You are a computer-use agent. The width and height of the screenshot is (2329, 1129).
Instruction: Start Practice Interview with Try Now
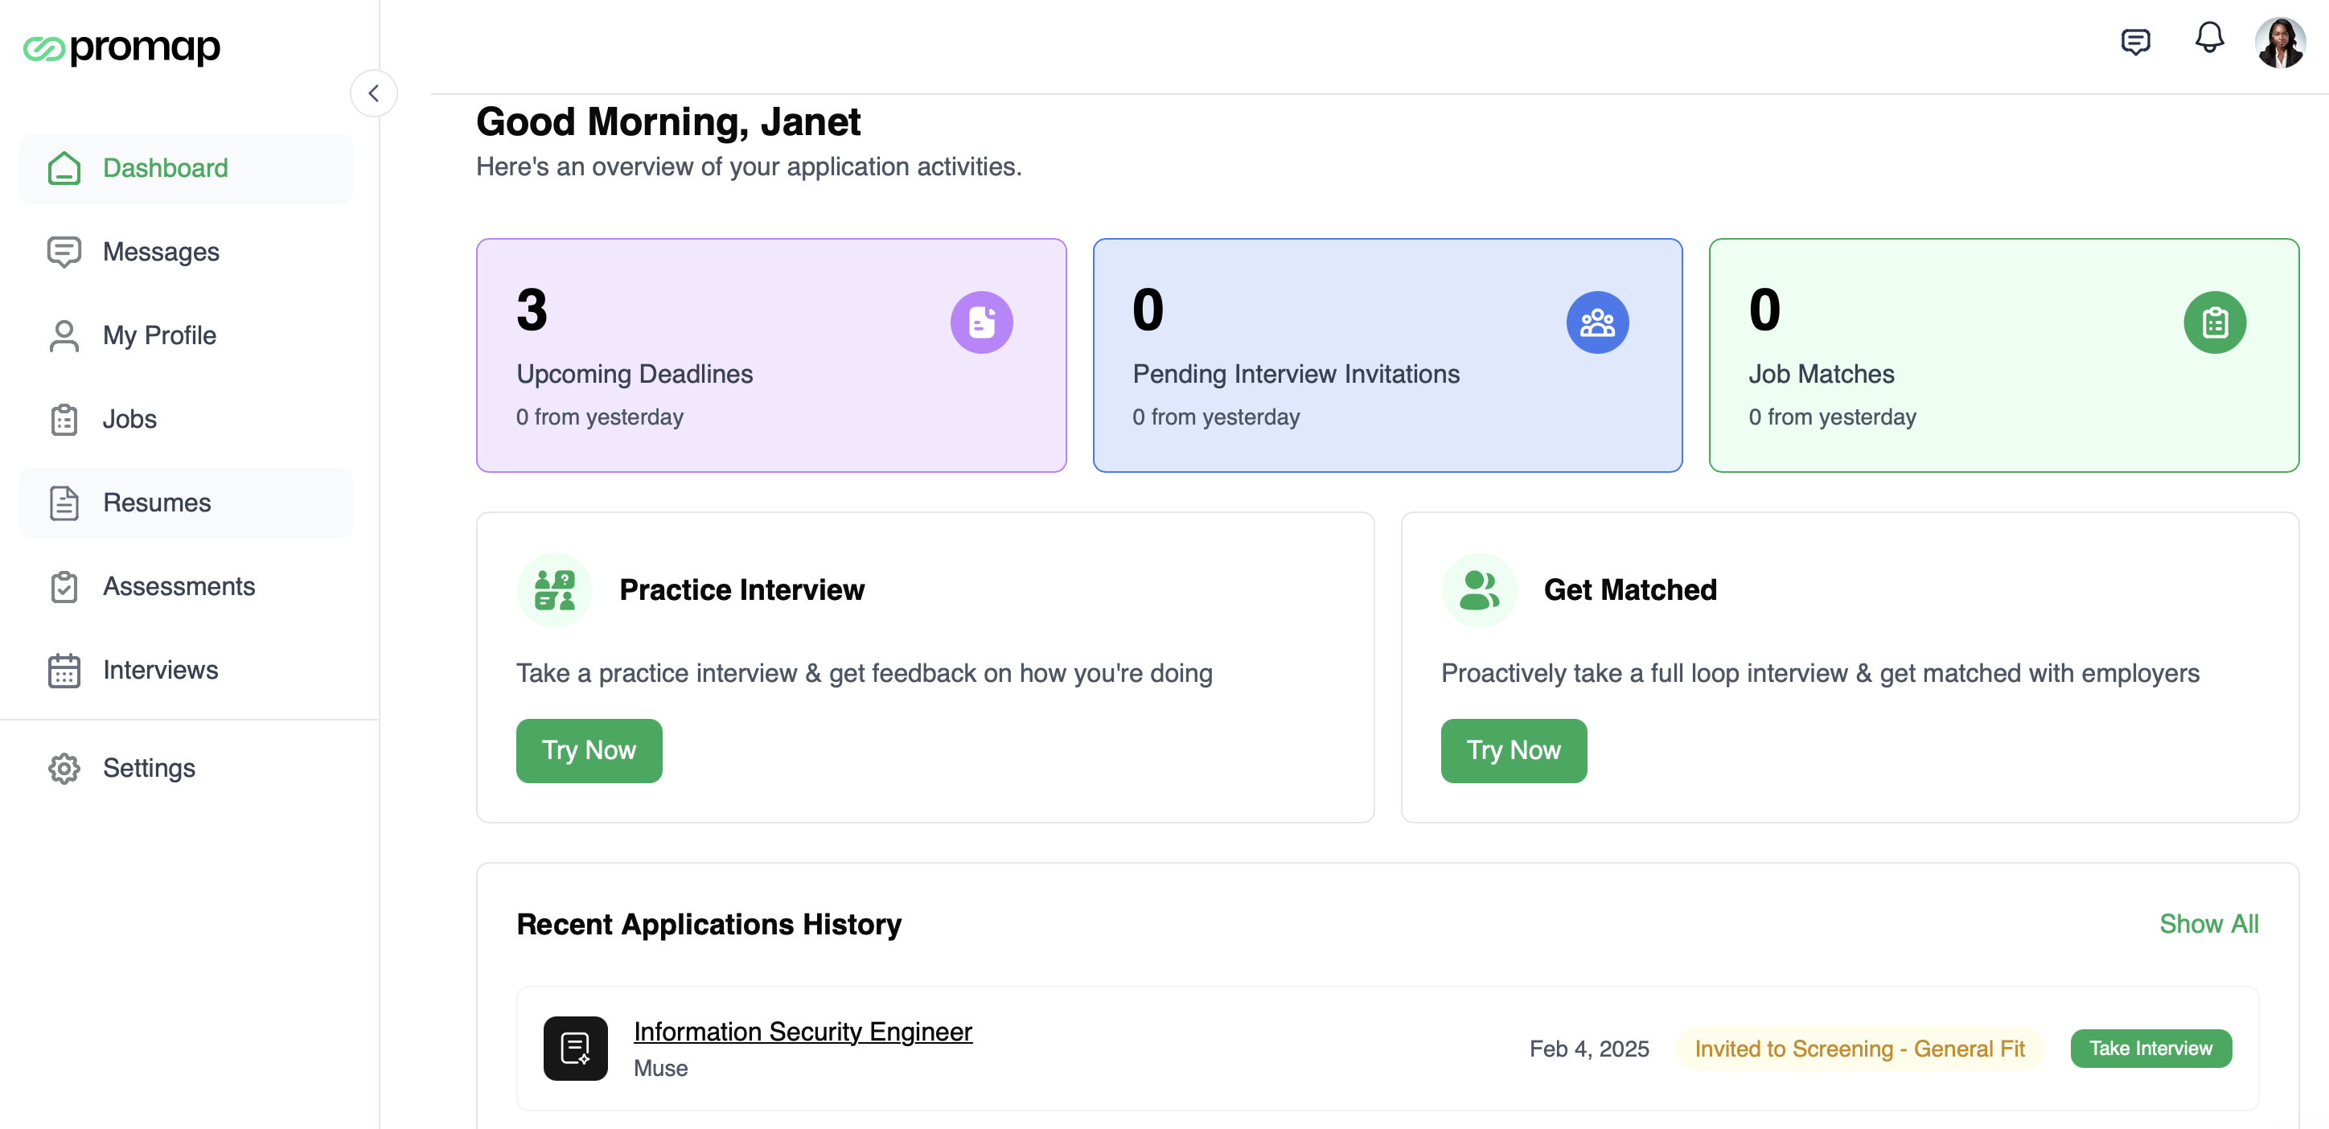589,751
